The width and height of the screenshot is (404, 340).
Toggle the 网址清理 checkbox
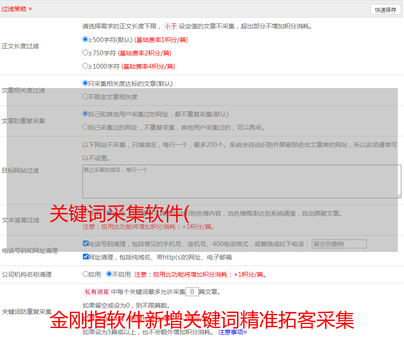pyautogui.click(x=86, y=256)
